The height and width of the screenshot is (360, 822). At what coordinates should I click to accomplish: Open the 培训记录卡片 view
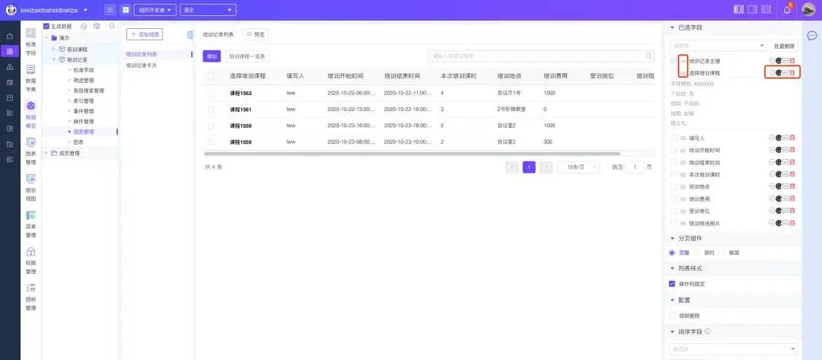point(142,65)
